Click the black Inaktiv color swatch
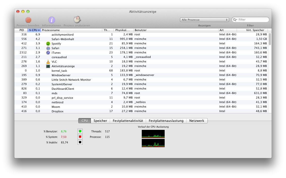Viewport: 286px width, 178px height. pyautogui.click(x=80, y=142)
